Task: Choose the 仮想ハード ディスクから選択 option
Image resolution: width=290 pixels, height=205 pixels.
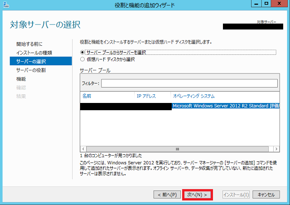Action: tap(82, 59)
